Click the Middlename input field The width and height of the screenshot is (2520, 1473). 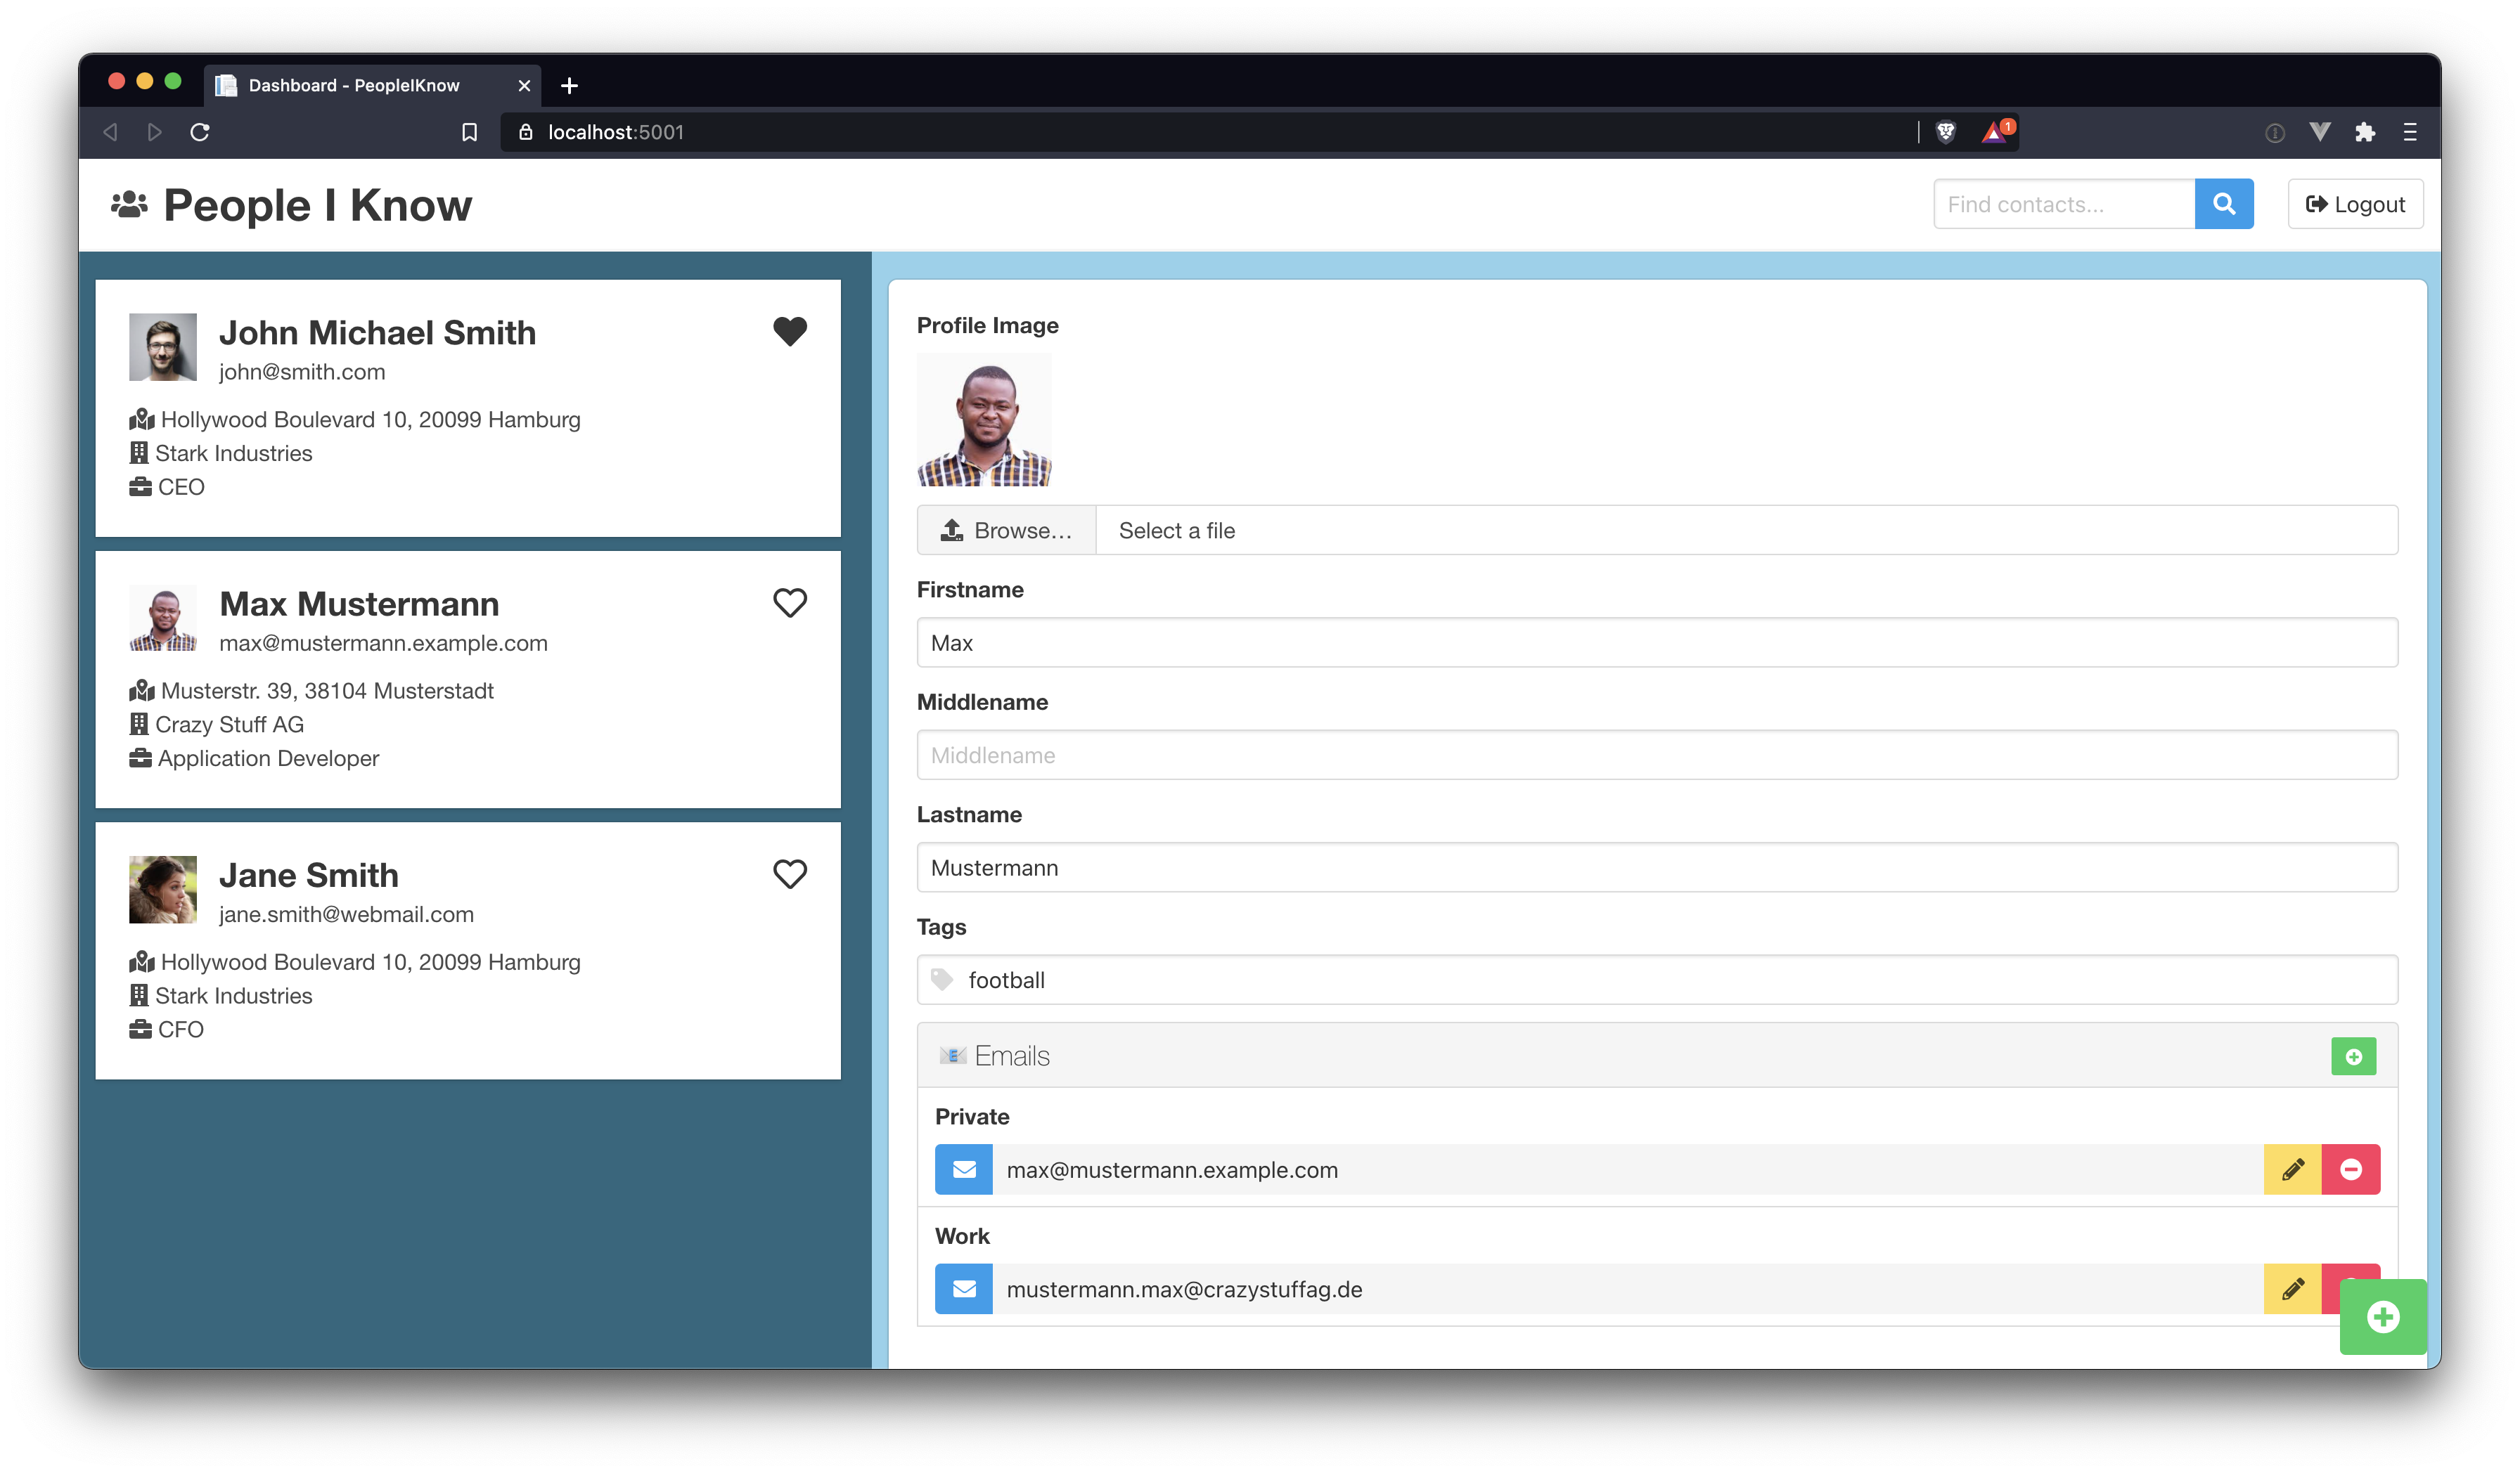(1656, 755)
